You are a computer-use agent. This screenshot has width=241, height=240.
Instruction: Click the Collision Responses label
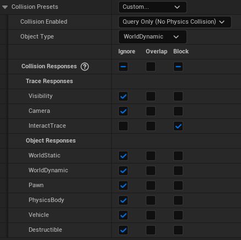click(49, 66)
